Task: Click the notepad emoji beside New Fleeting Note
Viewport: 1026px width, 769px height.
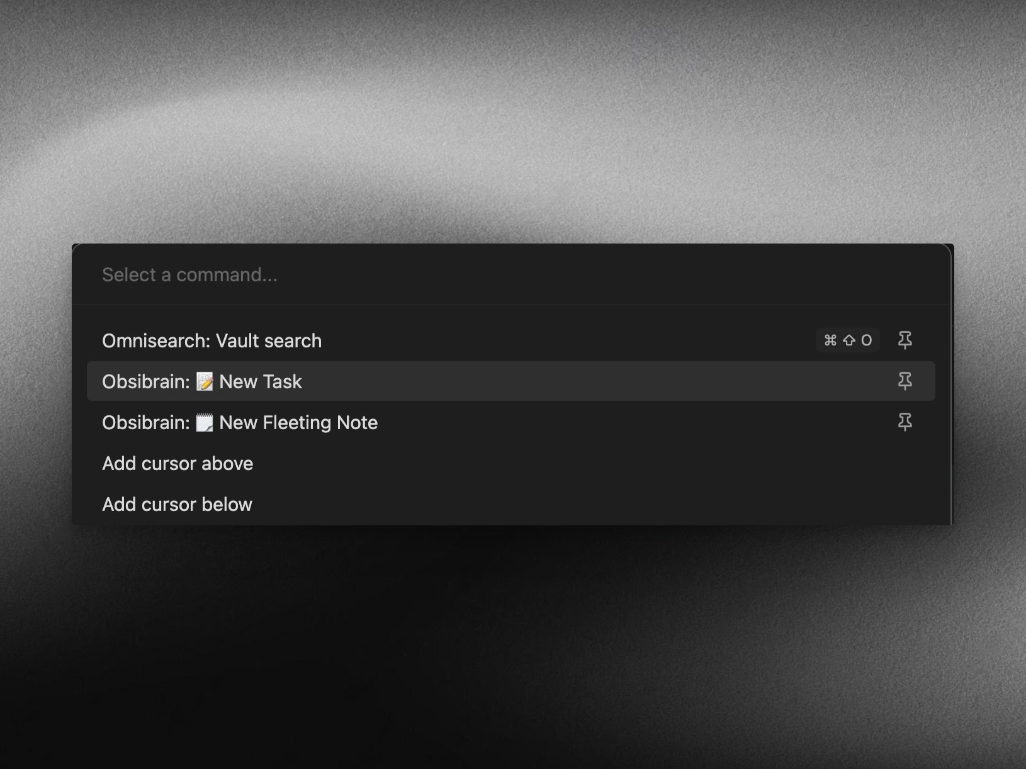Action: pos(205,422)
